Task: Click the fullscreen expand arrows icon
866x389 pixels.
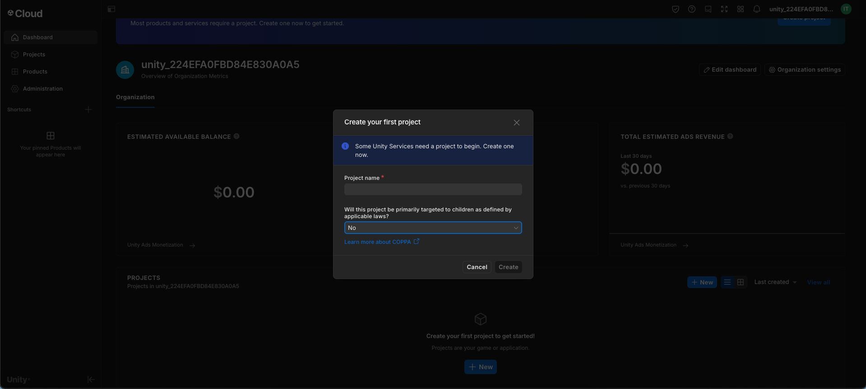Action: (x=724, y=9)
